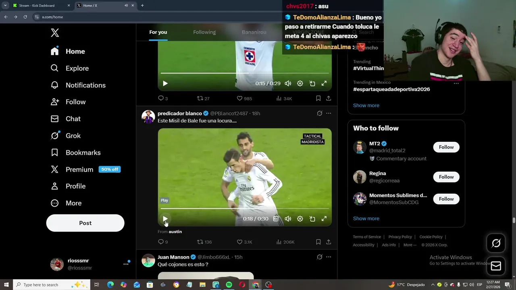This screenshot has height=290, width=516.
Task: Play the Bale video
Action: tap(165, 219)
